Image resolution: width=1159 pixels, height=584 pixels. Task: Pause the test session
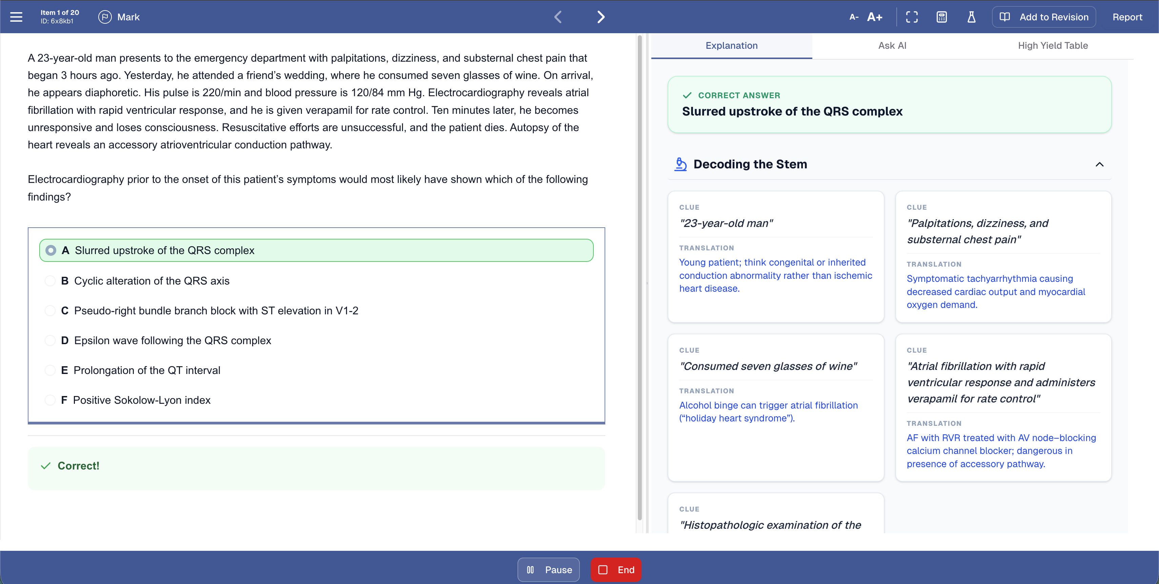pyautogui.click(x=548, y=569)
